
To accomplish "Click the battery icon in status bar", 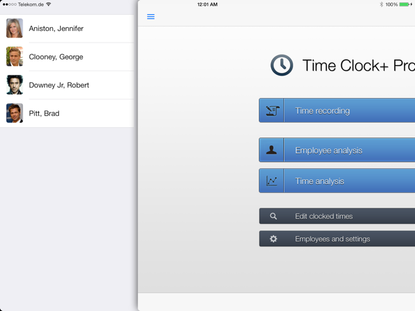I will click(404, 5).
